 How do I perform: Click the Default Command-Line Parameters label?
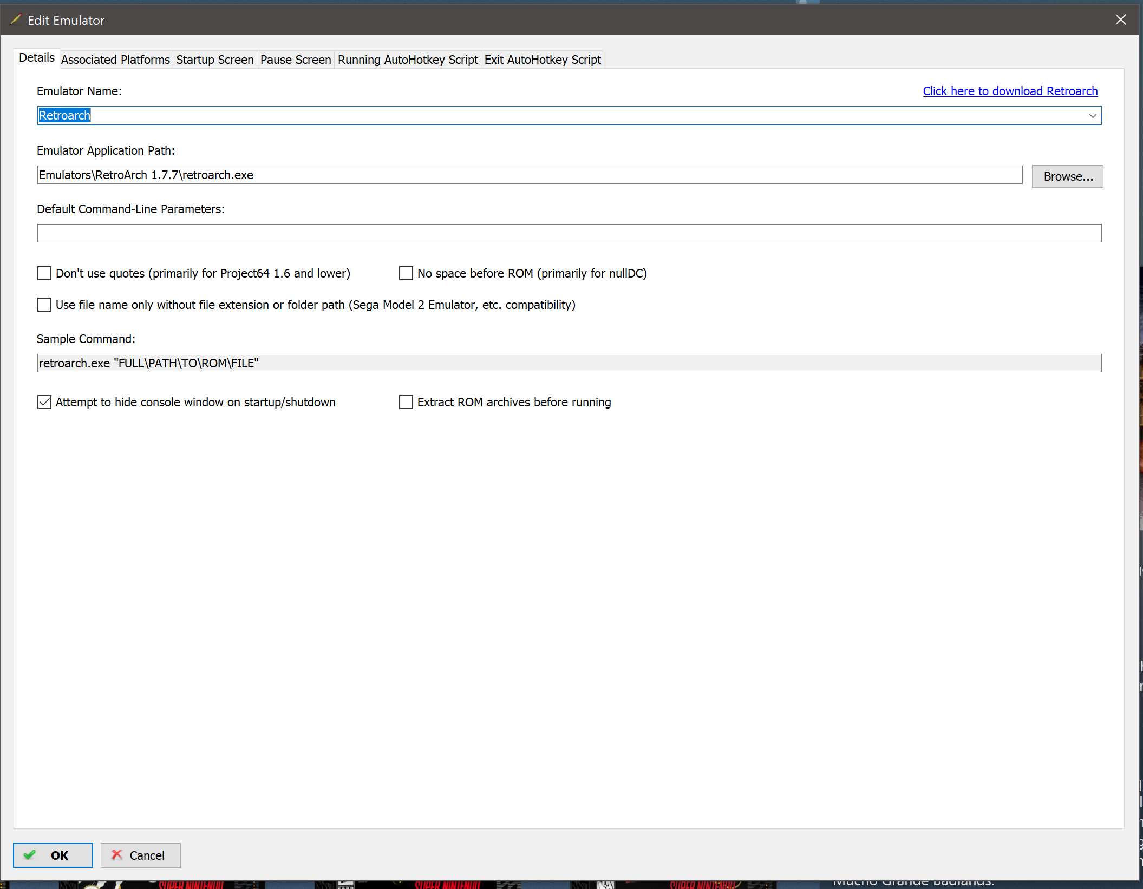coord(130,209)
